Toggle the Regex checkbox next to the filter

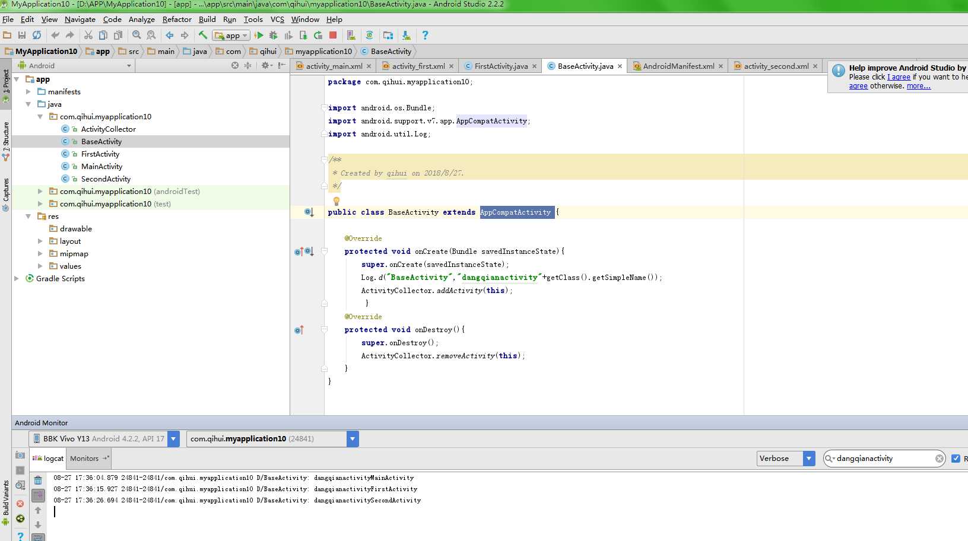(x=956, y=459)
